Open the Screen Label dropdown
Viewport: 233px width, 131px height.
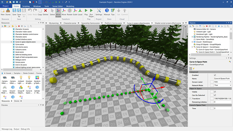pos(230,82)
